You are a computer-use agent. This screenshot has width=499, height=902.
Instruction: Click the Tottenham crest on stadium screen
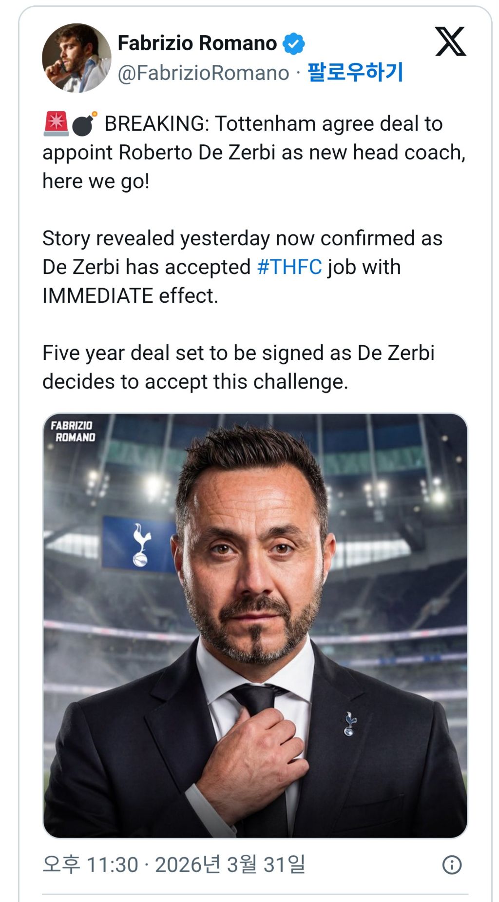click(x=141, y=545)
